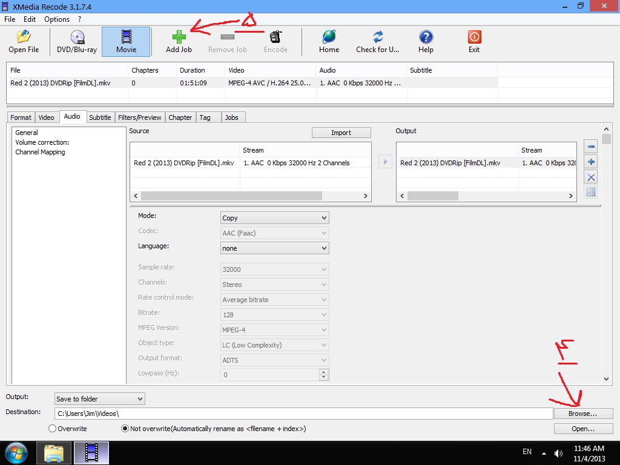The height and width of the screenshot is (465, 620).
Task: Show hidden tray icons arrow
Action: 544,453
